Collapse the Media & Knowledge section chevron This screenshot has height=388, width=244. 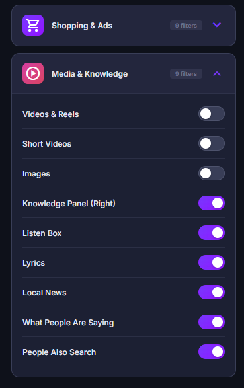[217, 73]
